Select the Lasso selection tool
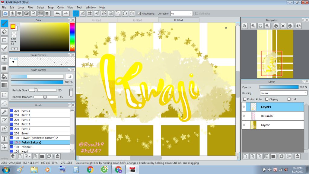Image resolution: width=309 pixels, height=174 pixels. point(4,104)
